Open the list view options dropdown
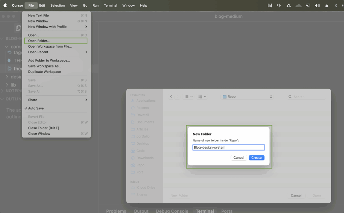 (188, 97)
